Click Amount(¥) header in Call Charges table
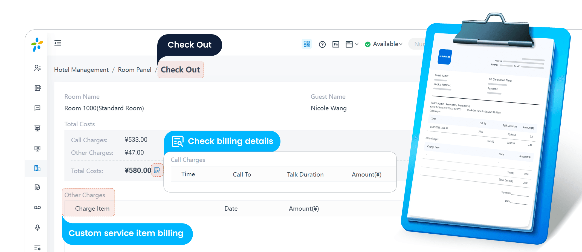Image resolution: width=582 pixels, height=252 pixels. click(x=367, y=174)
